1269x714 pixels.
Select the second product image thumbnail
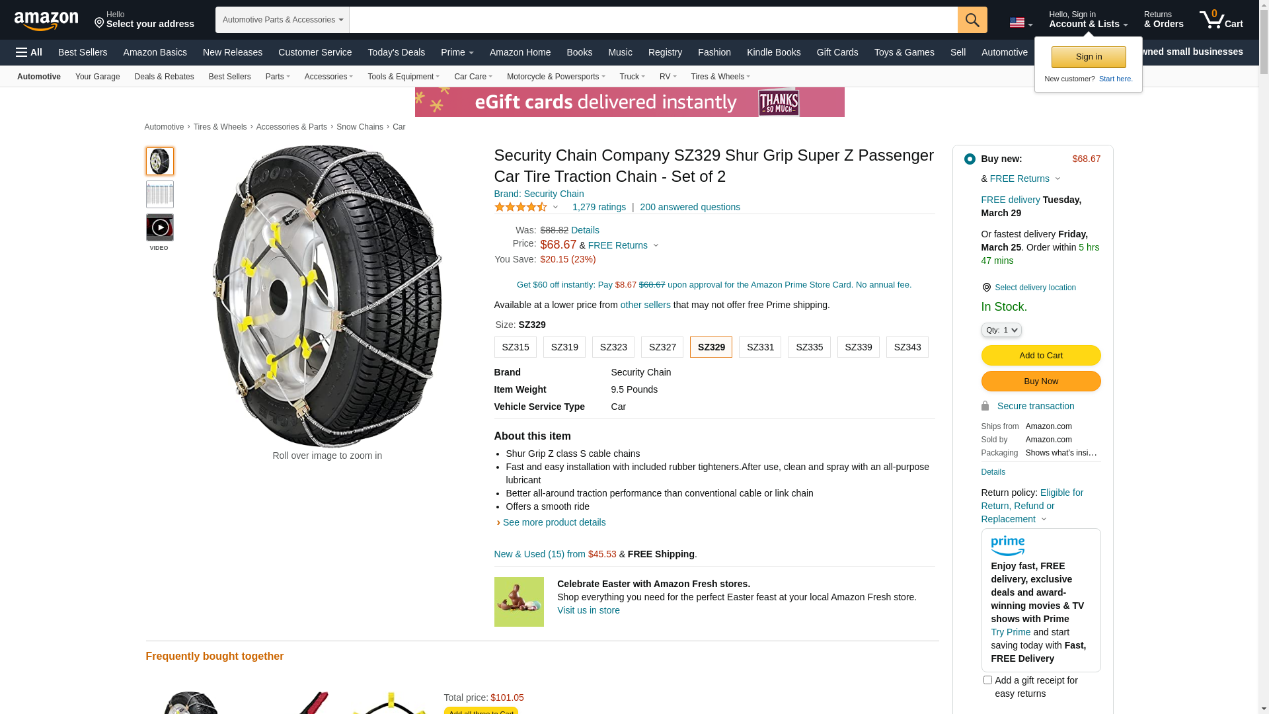coord(160,194)
